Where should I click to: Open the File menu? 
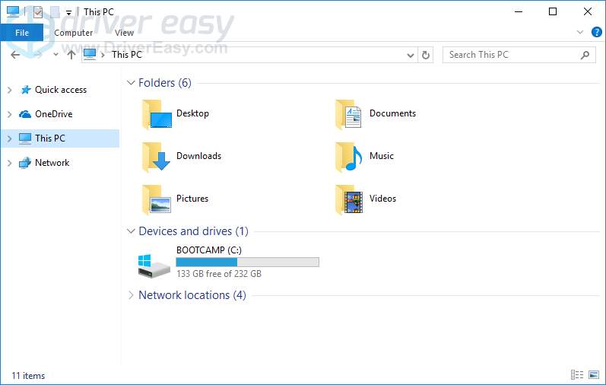[x=22, y=33]
